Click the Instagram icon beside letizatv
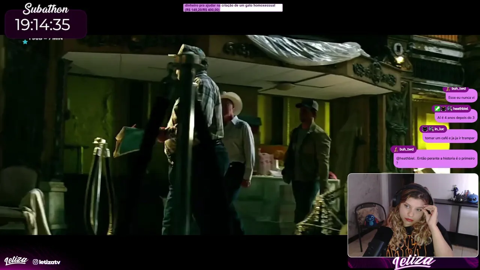The image size is (480, 270). coord(35,262)
